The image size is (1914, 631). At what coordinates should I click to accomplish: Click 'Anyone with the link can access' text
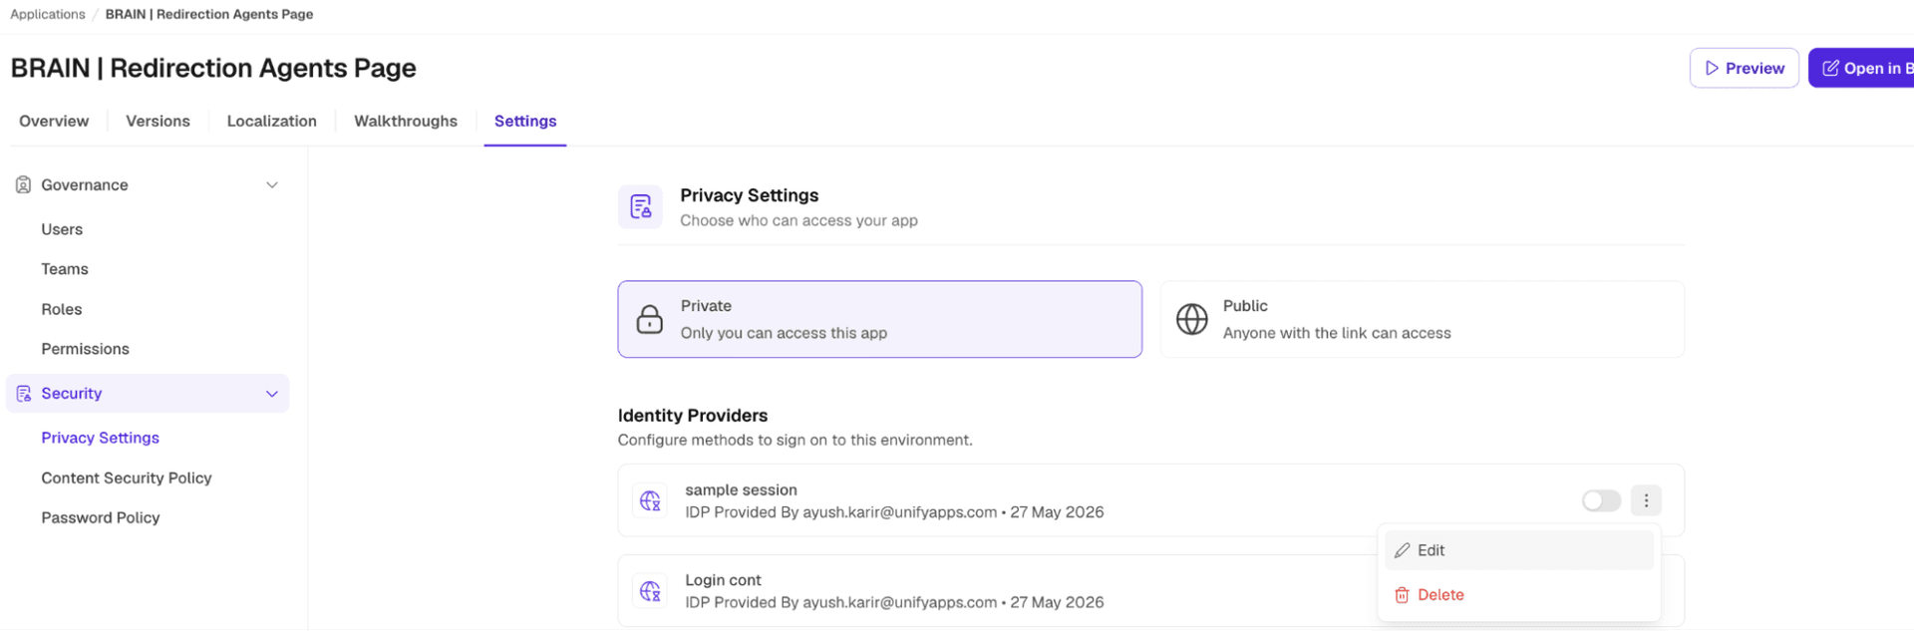coord(1337,333)
